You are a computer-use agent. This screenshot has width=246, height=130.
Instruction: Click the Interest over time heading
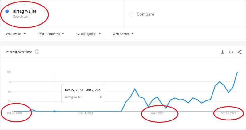[x=19, y=52]
